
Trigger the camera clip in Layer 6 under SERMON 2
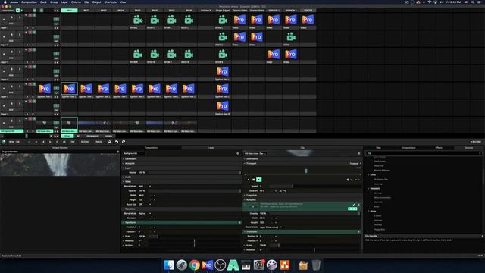pos(291,37)
